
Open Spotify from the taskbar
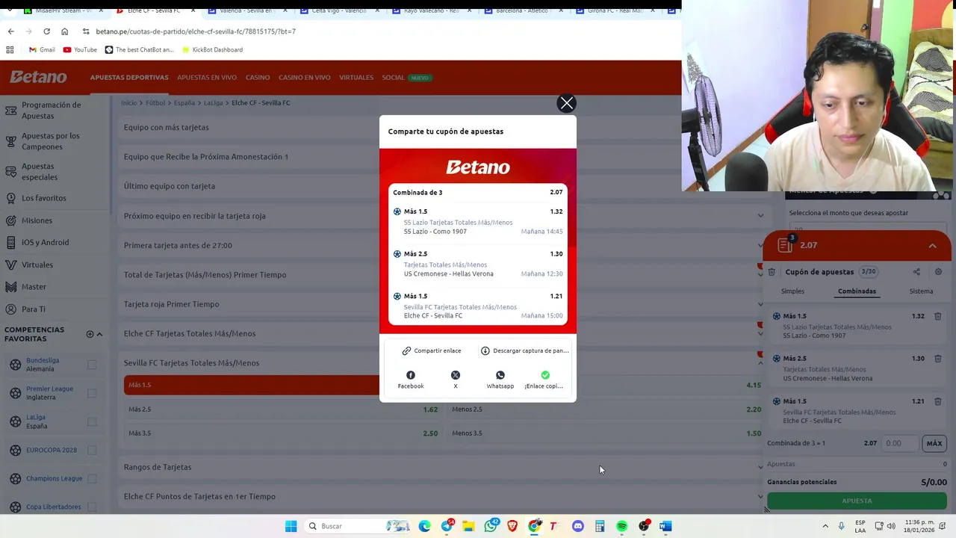[621, 526]
